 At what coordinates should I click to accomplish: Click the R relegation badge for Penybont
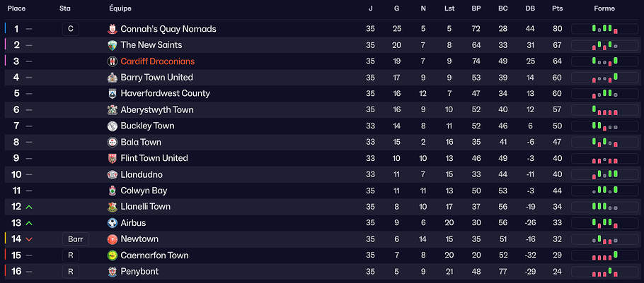click(70, 272)
